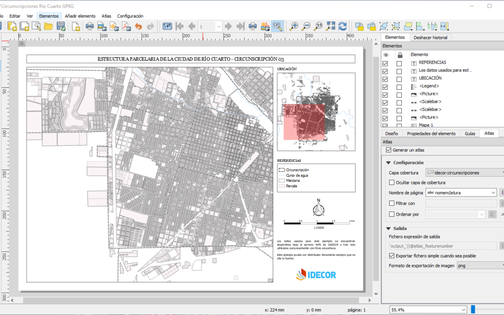Viewport: 504px width, 315px height.
Task: Toggle the Preview Atlas map icon
Action: [167, 26]
